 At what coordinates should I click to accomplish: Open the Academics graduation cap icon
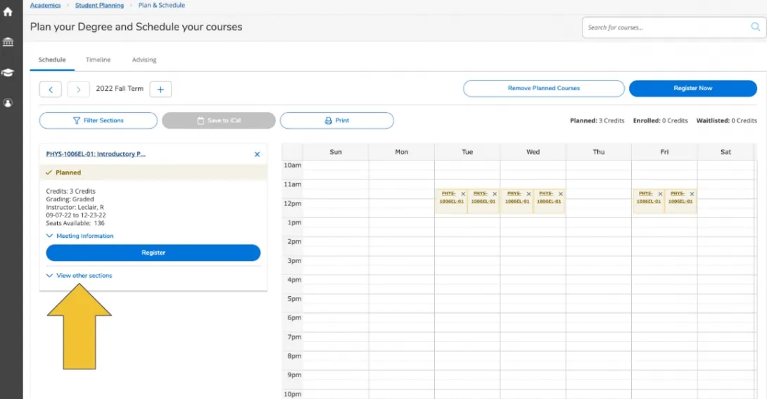point(8,72)
